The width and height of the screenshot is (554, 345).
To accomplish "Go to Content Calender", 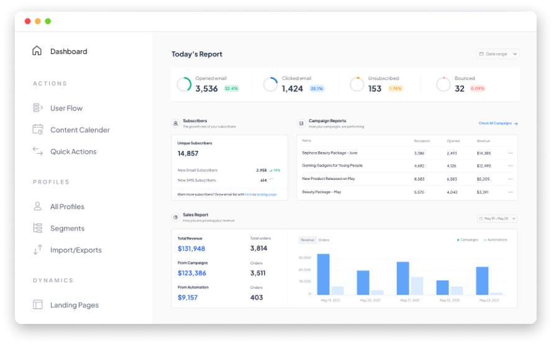I will [x=80, y=130].
